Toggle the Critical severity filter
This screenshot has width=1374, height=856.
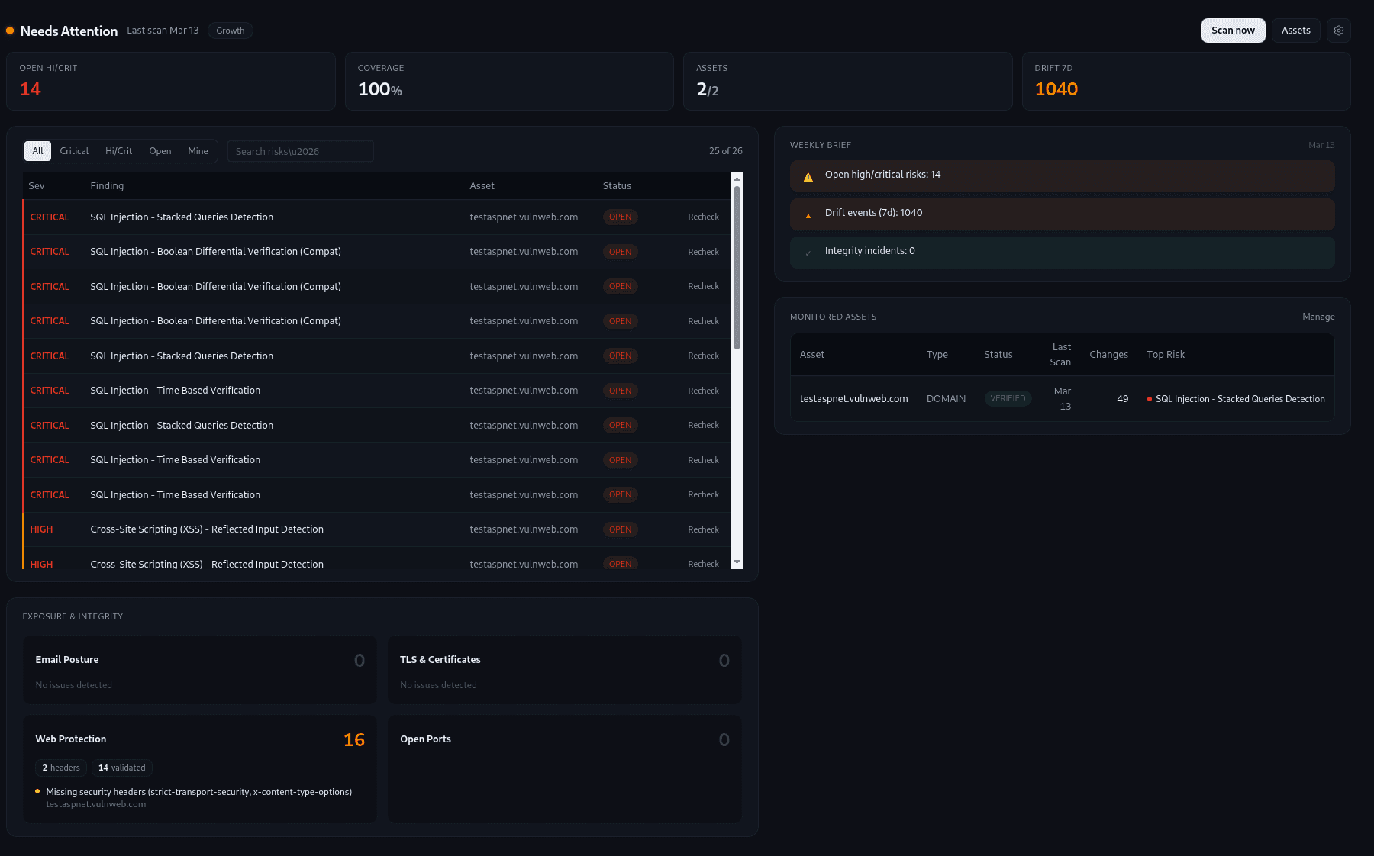point(74,151)
